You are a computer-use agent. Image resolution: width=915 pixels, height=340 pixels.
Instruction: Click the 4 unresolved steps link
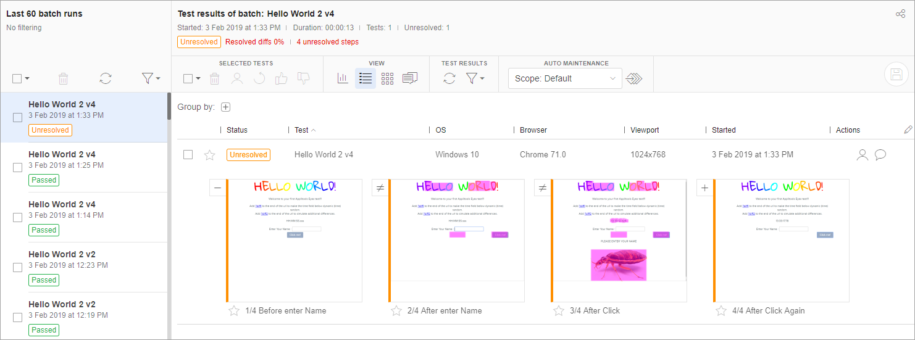pos(327,42)
